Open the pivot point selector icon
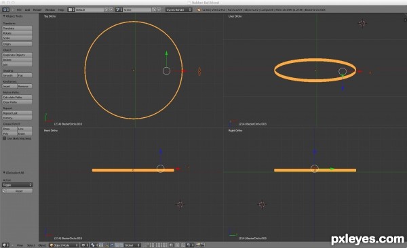The image size is (407, 248). 94,245
